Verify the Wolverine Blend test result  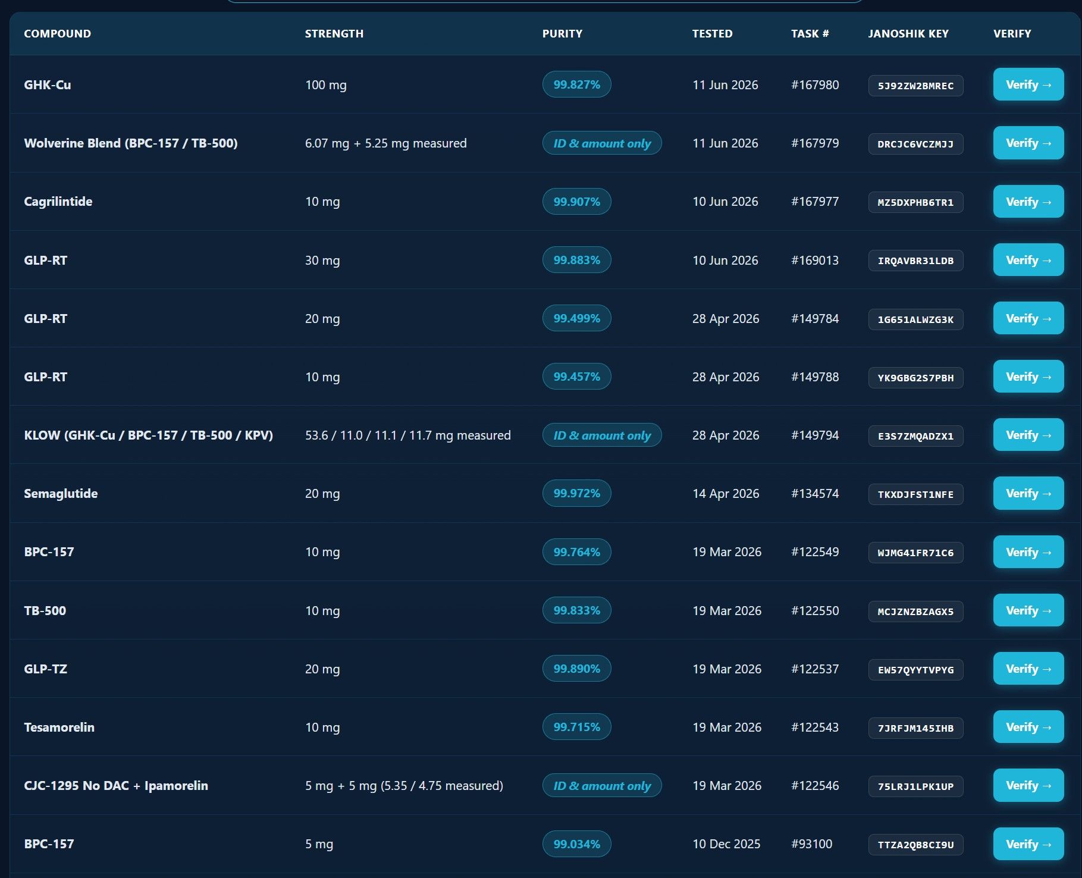[1028, 143]
